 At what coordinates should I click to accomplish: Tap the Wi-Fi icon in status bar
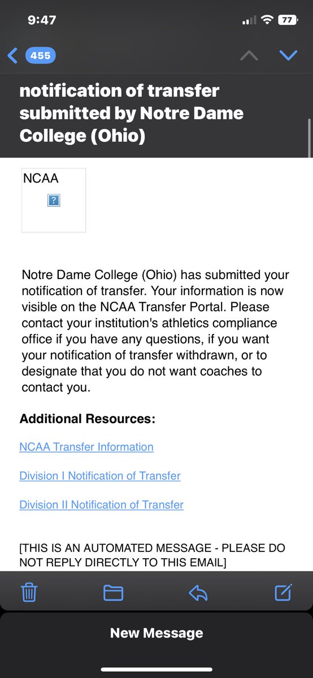point(266,20)
